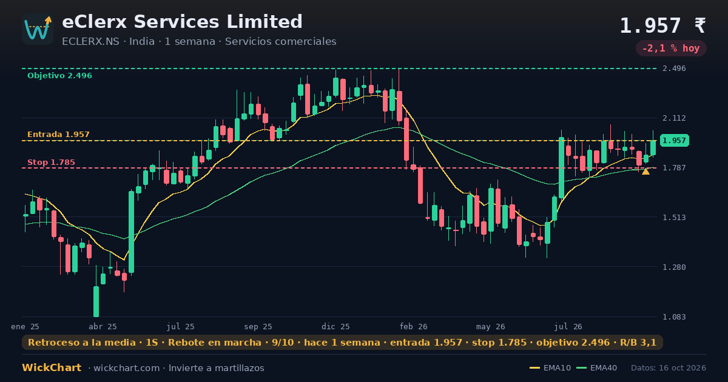Click the Stop 1.785 label
Image resolution: width=728 pixels, height=382 pixels.
coord(51,163)
